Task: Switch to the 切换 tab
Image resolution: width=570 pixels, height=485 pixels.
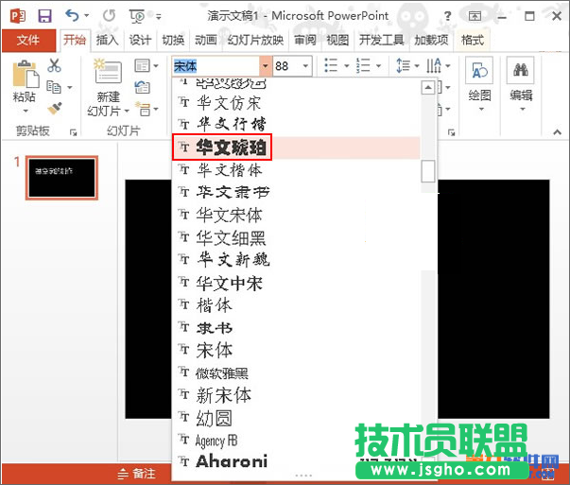Action: (173, 40)
